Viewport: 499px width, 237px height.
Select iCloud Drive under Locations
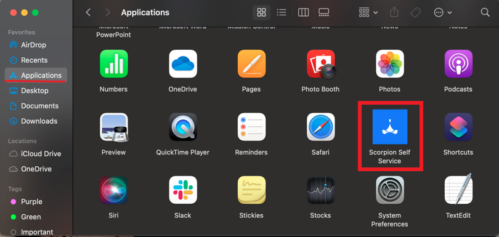click(x=36, y=154)
